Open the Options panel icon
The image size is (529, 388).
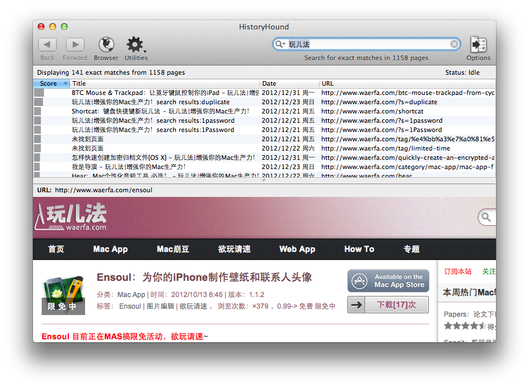[478, 45]
